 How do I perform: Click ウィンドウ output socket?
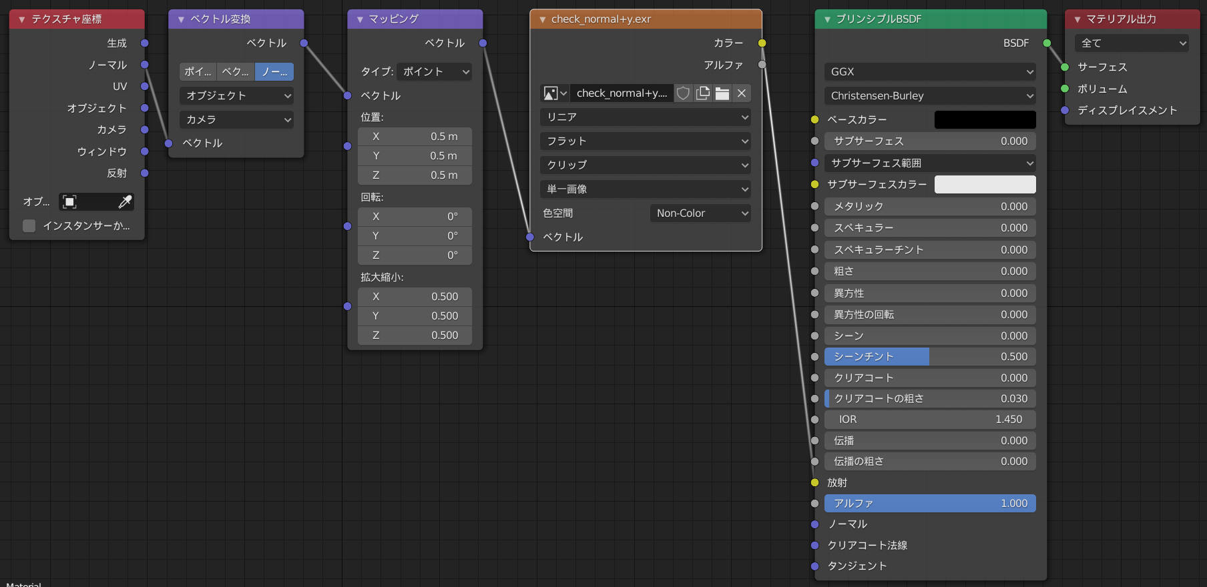[x=144, y=151]
